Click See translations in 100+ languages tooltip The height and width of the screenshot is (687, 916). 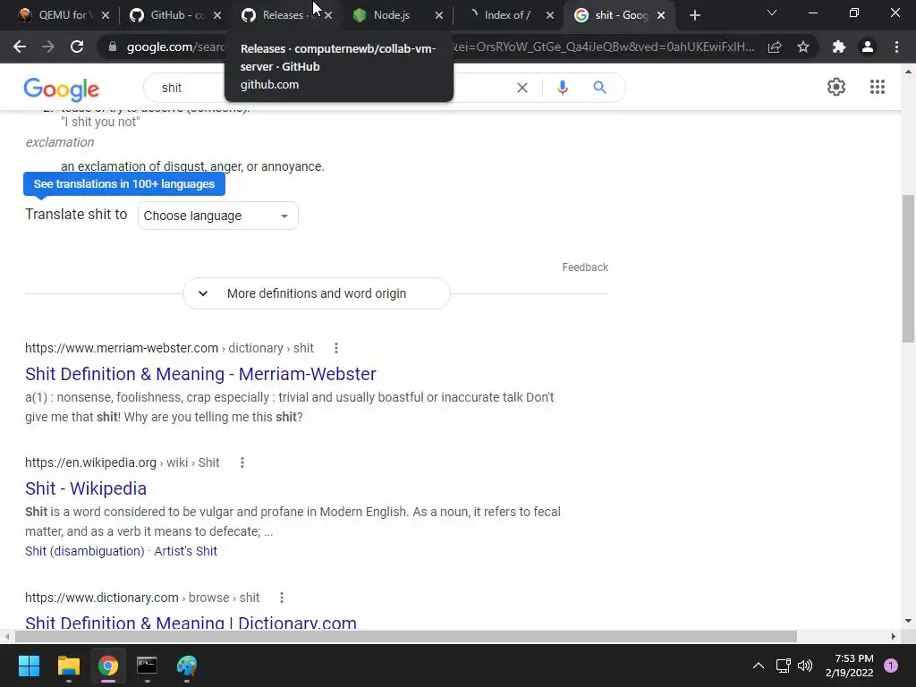click(123, 184)
